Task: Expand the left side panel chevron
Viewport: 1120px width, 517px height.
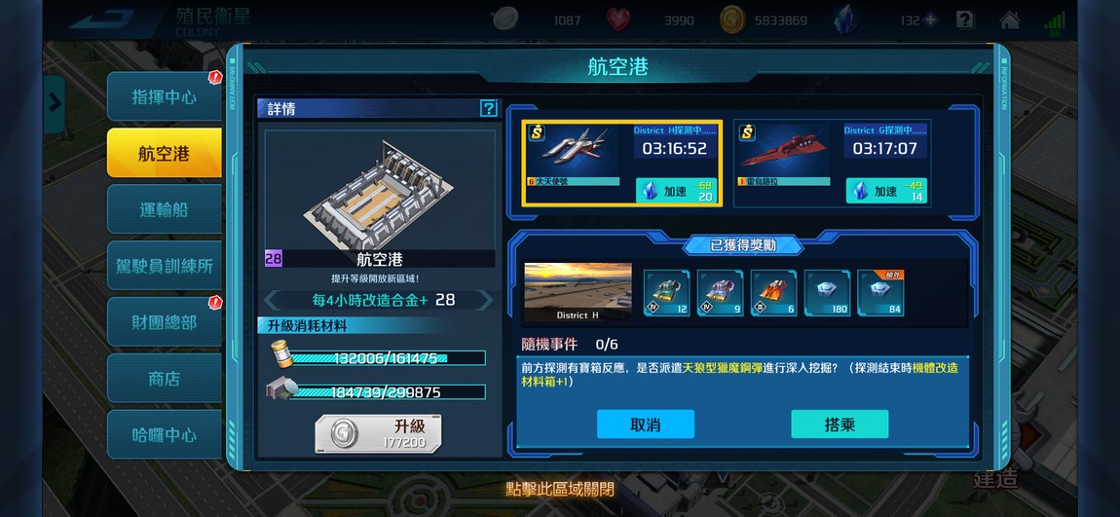Action: [x=55, y=103]
